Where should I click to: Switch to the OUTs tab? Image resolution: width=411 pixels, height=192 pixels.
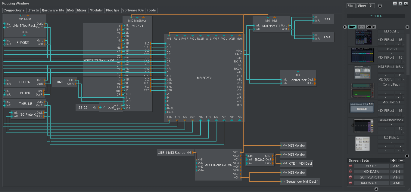coord(371,26)
